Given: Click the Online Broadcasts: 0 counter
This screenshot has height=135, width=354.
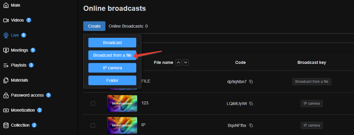Looking at the screenshot, I should coord(128,26).
